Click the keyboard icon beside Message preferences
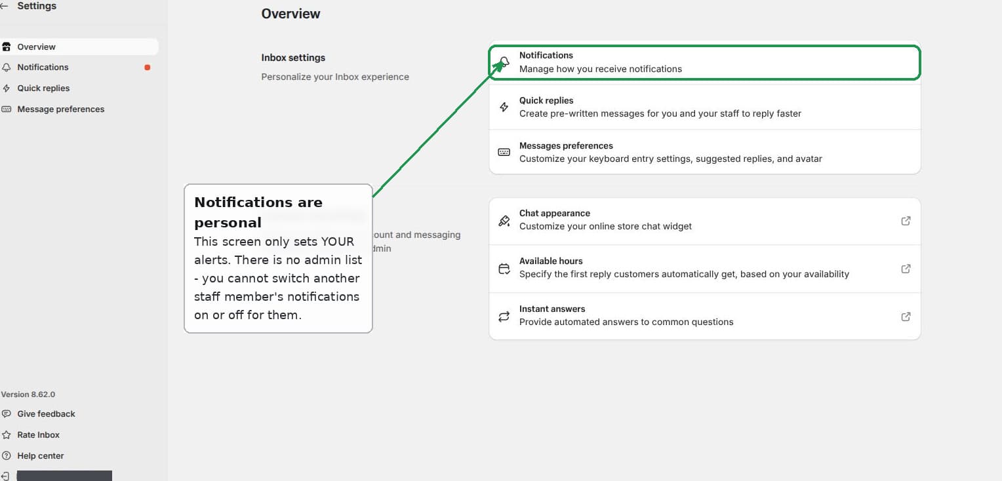1002x481 pixels. 7,109
